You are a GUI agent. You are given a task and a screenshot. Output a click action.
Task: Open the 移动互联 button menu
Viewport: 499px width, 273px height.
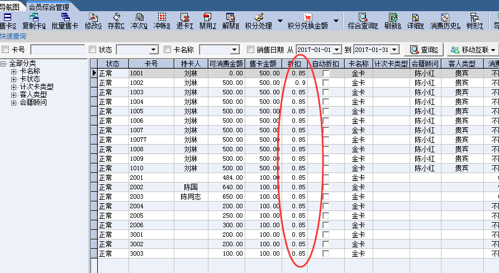472,50
